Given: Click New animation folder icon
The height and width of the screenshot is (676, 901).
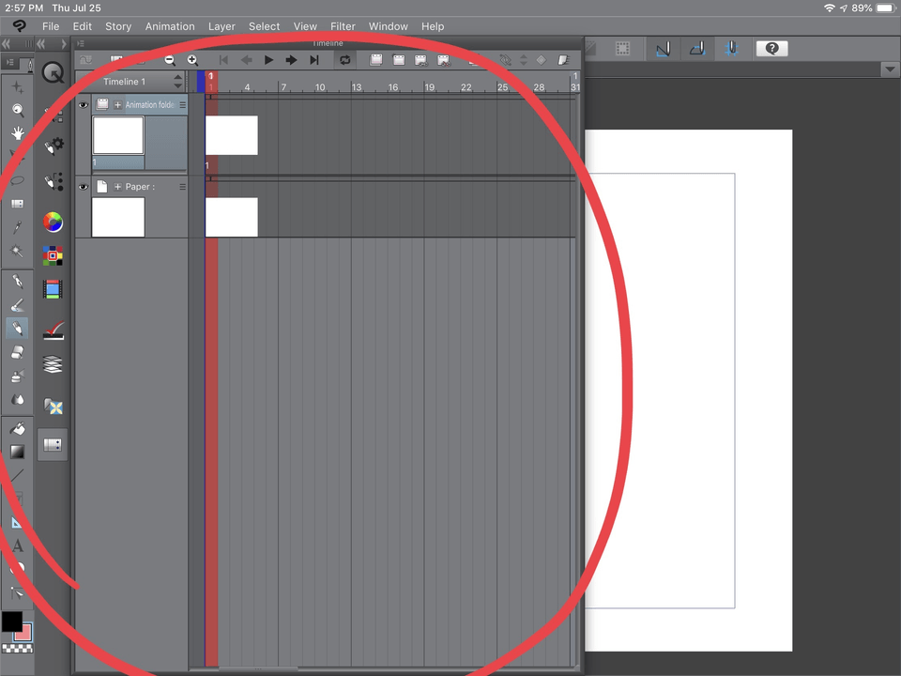Looking at the screenshot, I should (x=375, y=60).
